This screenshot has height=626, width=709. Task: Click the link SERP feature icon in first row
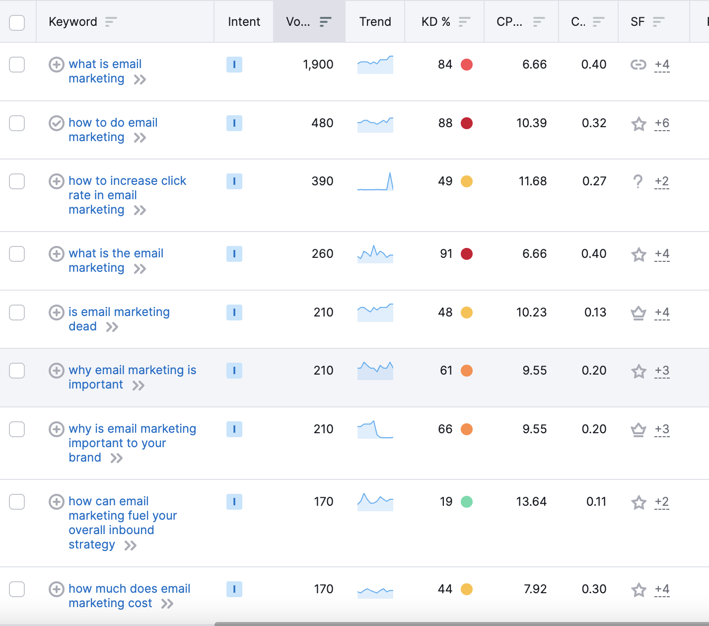pyautogui.click(x=638, y=65)
